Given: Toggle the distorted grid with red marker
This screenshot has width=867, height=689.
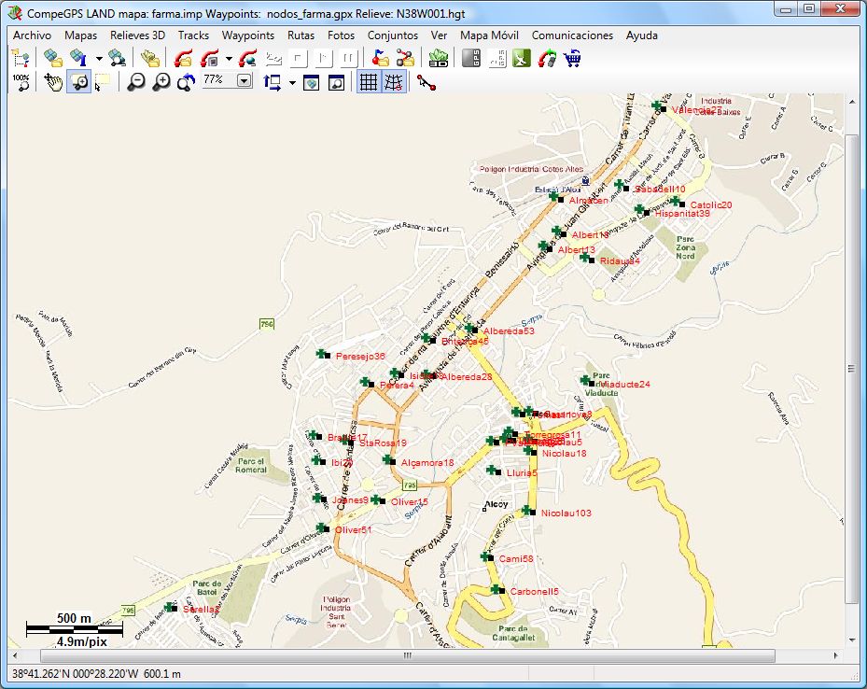Looking at the screenshot, I should [395, 82].
